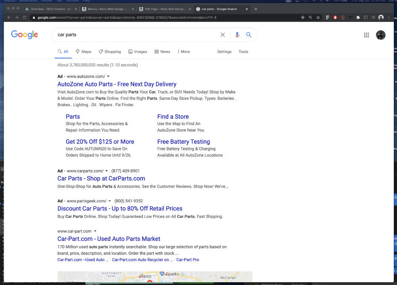Open the AutoZone Parts sitelink
This screenshot has height=285, width=397.
(x=73, y=116)
